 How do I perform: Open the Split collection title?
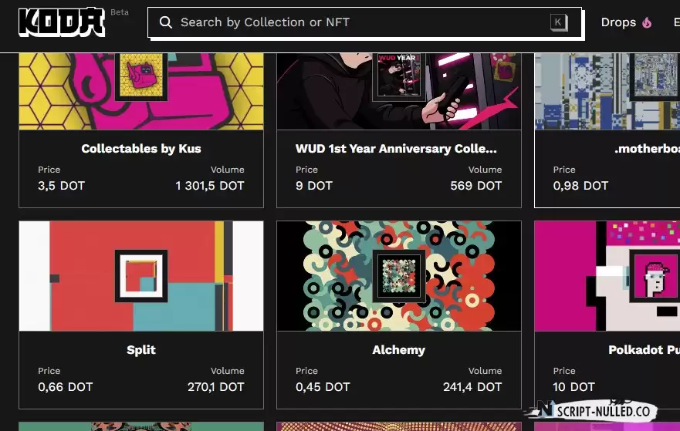click(141, 350)
